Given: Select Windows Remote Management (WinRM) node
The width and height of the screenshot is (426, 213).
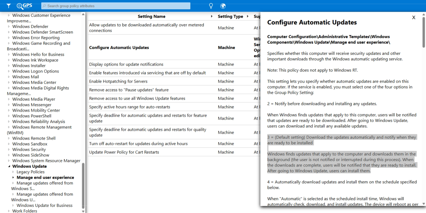Looking at the screenshot, I should point(39,130).
